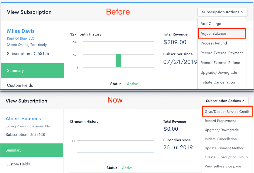Collapse the bottom Subscription Actions dropdown

pyautogui.click(x=225, y=101)
